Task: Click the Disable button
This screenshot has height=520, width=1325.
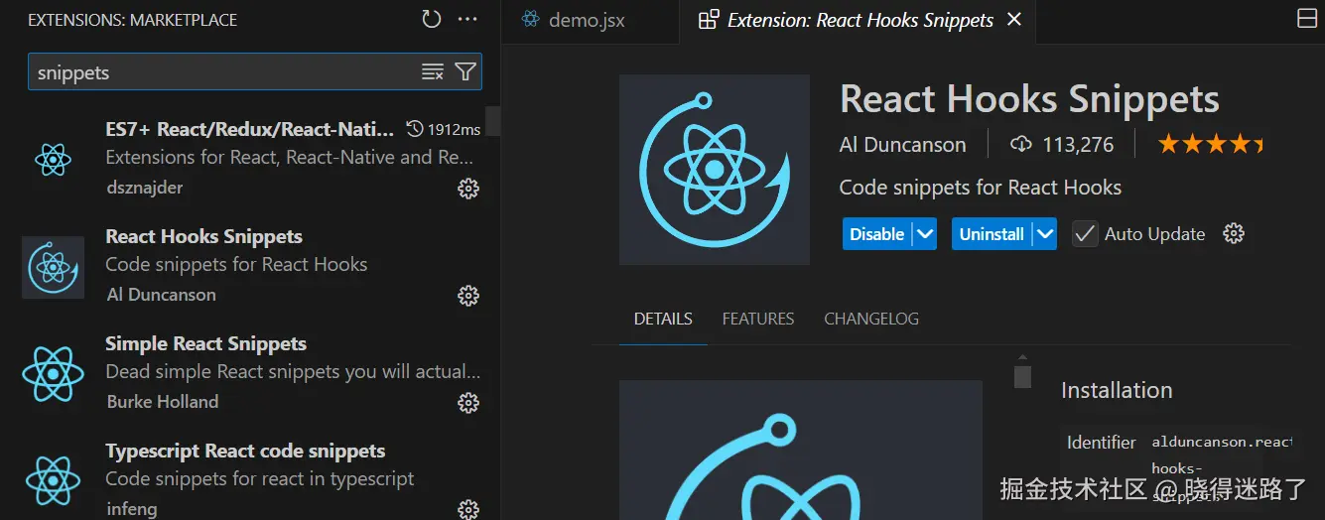Action: point(877,234)
